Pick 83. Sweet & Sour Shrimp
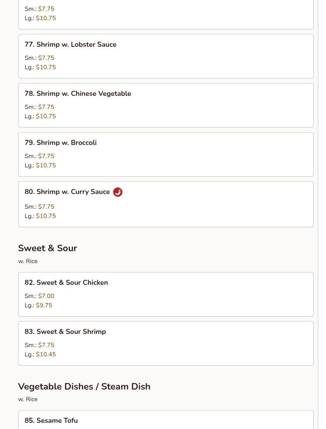 coord(65,332)
